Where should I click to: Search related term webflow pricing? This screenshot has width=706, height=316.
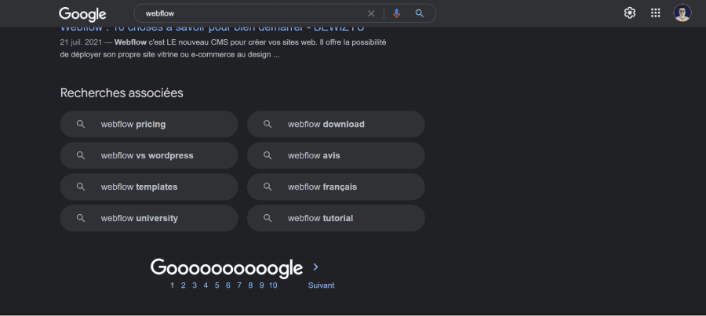pyautogui.click(x=149, y=124)
